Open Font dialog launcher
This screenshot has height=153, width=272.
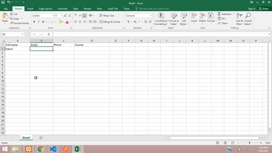(x=71, y=28)
